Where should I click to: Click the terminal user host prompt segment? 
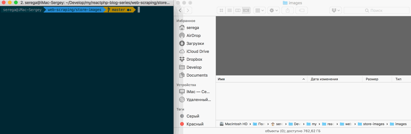[22, 10]
